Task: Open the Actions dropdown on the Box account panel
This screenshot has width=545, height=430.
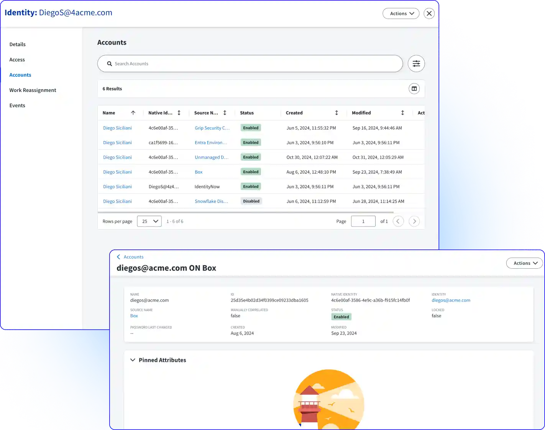Action: 524,263
